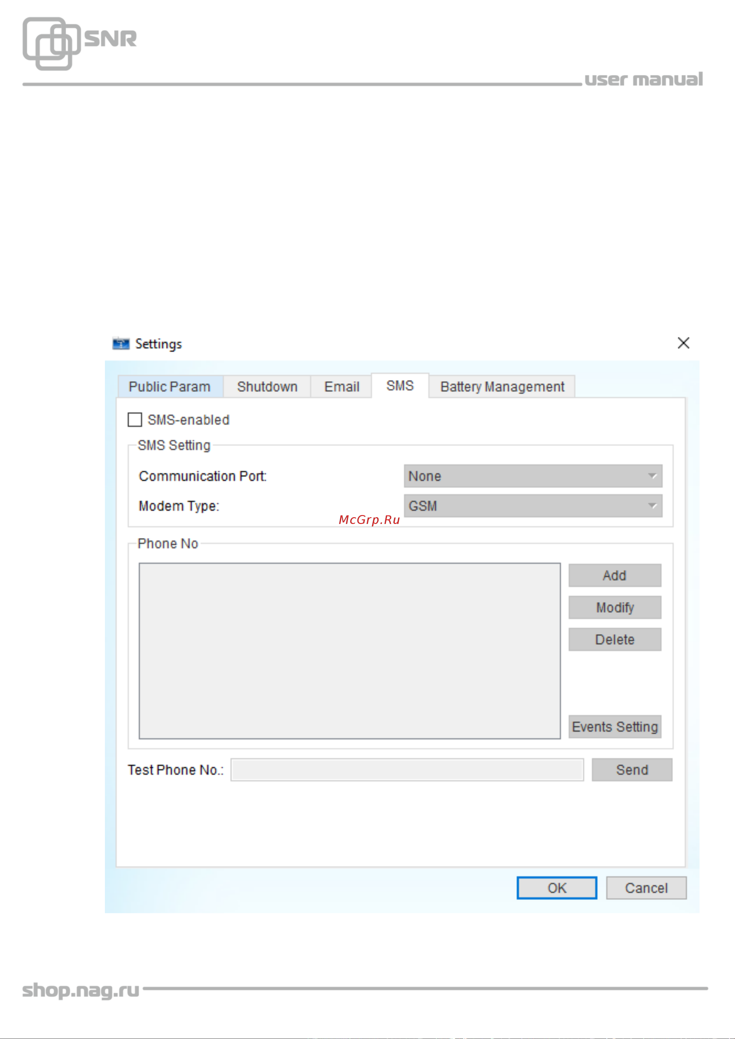
Task: Focus the Test Phone No. input field
Action: pos(407,770)
